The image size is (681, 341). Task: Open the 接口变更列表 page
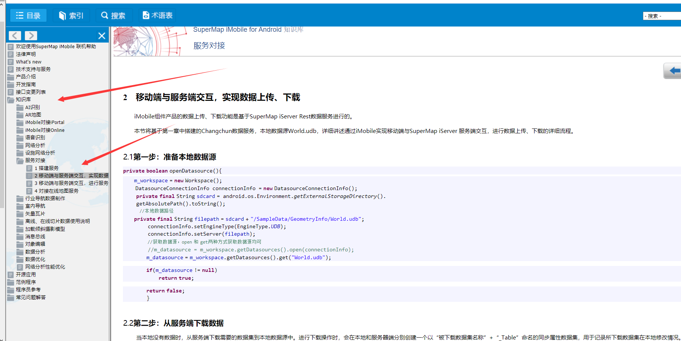31,92
